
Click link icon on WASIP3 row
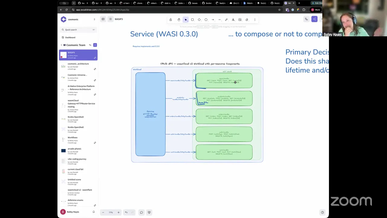click(95, 58)
